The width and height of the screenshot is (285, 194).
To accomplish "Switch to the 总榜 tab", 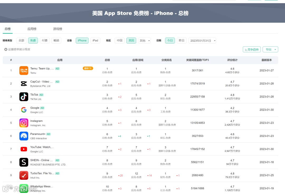I will pos(8,29).
